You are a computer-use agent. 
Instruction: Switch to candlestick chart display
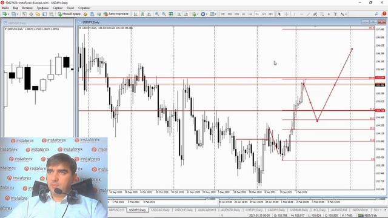(x=142, y=14)
